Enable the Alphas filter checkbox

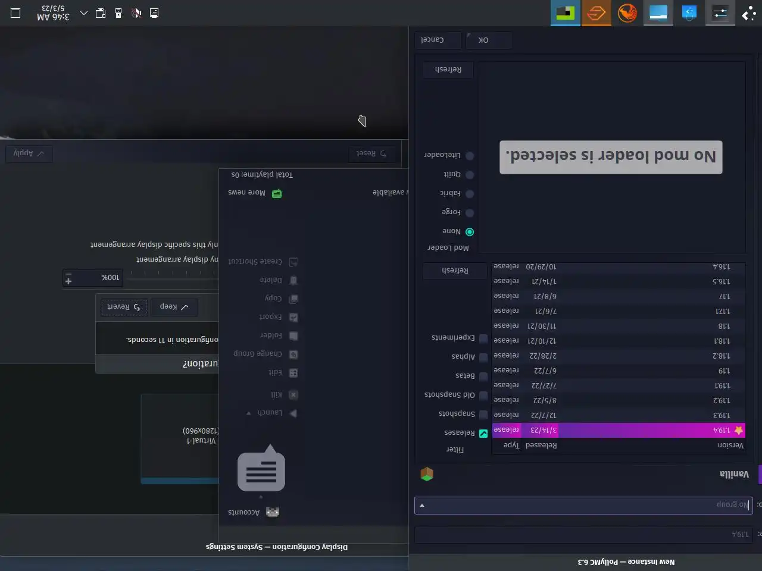tap(483, 357)
